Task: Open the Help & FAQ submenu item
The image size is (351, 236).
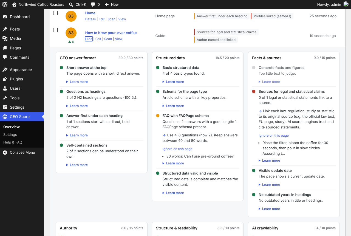Action: point(13,142)
